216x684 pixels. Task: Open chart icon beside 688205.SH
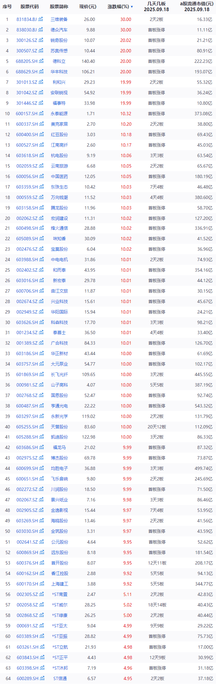41,61
